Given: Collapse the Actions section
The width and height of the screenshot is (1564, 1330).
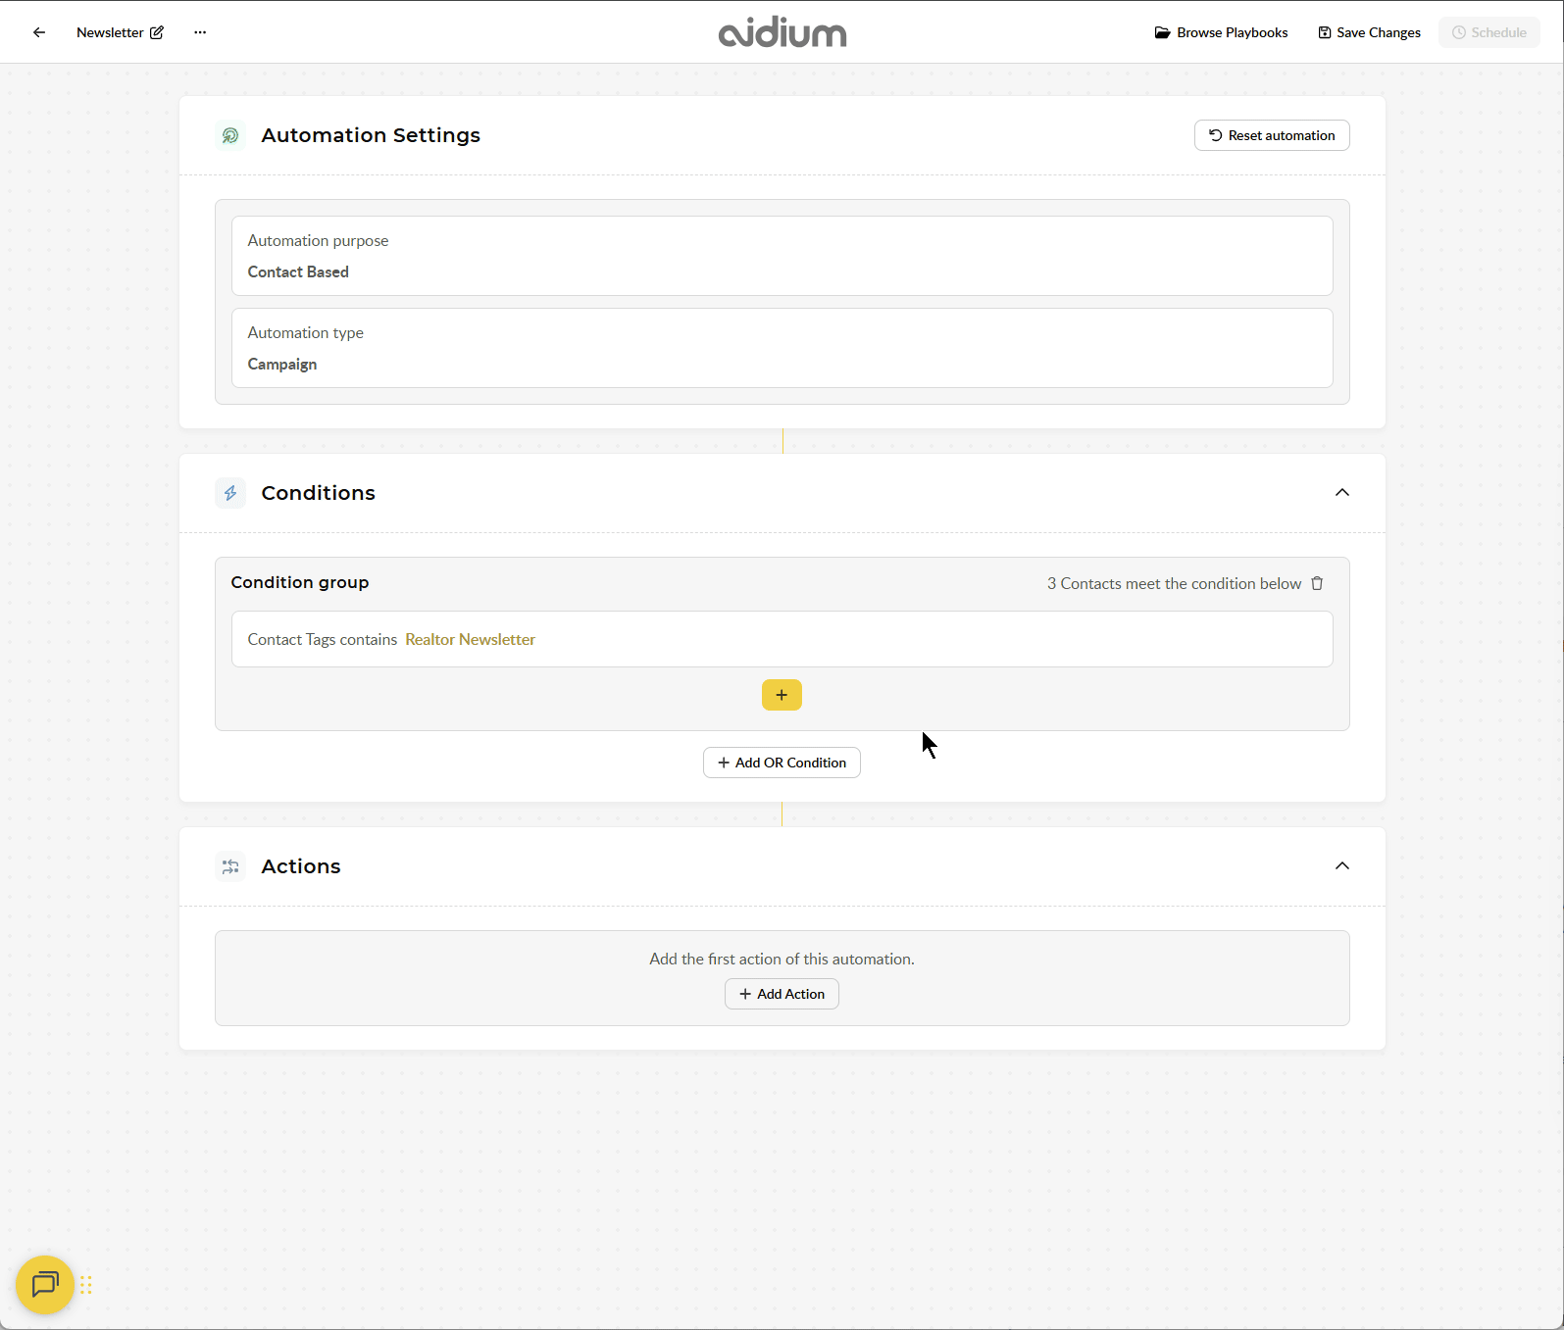Looking at the screenshot, I should click(x=1341, y=866).
